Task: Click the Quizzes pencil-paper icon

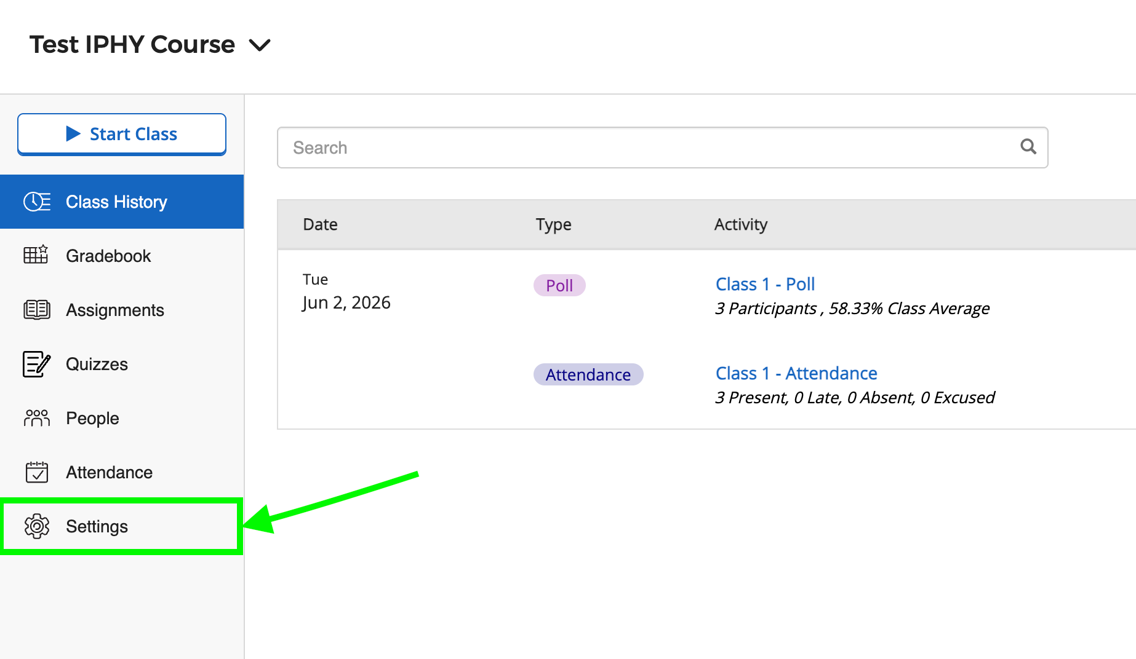Action: pyautogui.click(x=36, y=364)
